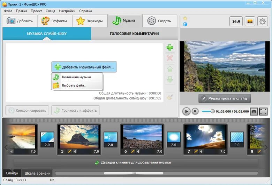Image resolution: width=272 pixels, height=185 pixels.
Task: Click the time readout 01:03.000 / 01:05.000
Action: click(x=232, y=111)
